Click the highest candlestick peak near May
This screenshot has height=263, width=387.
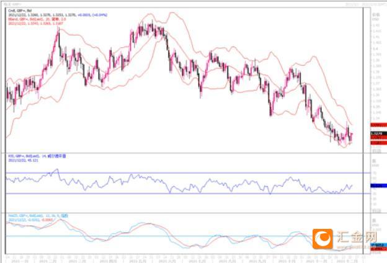152,25
